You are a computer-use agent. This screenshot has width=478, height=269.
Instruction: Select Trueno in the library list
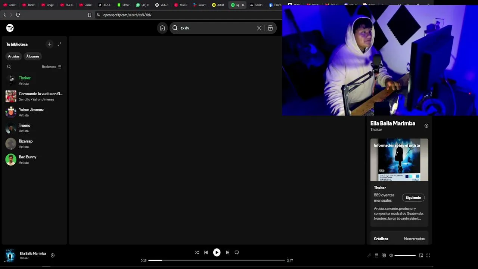[x=34, y=128]
